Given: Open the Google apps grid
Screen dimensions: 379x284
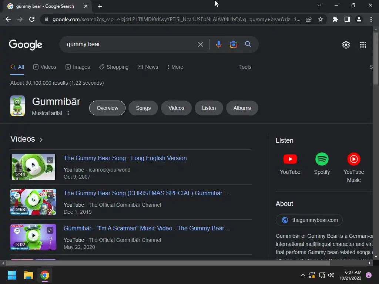Looking at the screenshot, I should [363, 45].
